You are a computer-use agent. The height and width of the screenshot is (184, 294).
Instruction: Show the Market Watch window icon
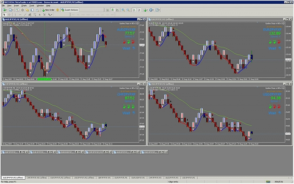point(17,10)
